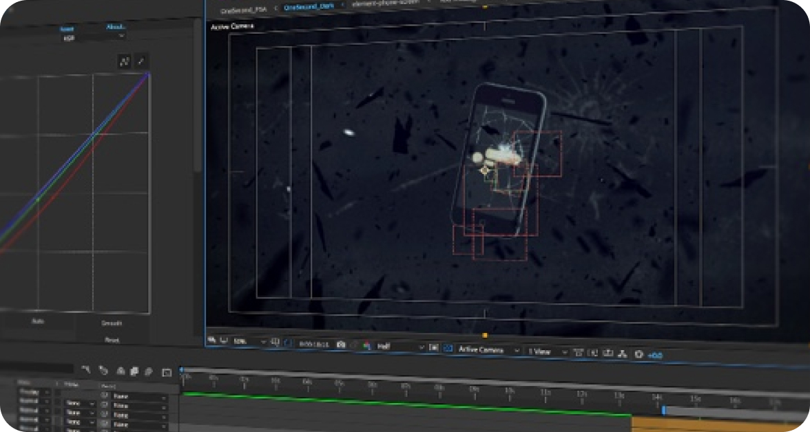Image resolution: width=810 pixels, height=432 pixels.
Task: Click the timeline search field
Action: coord(36,367)
